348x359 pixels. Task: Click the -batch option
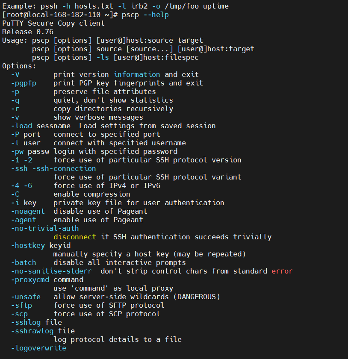(24, 262)
